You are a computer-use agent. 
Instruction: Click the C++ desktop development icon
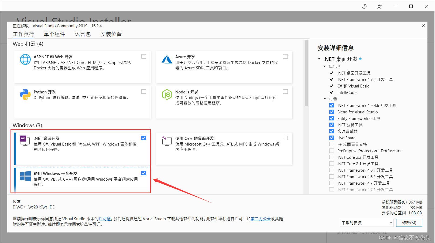[167, 141]
